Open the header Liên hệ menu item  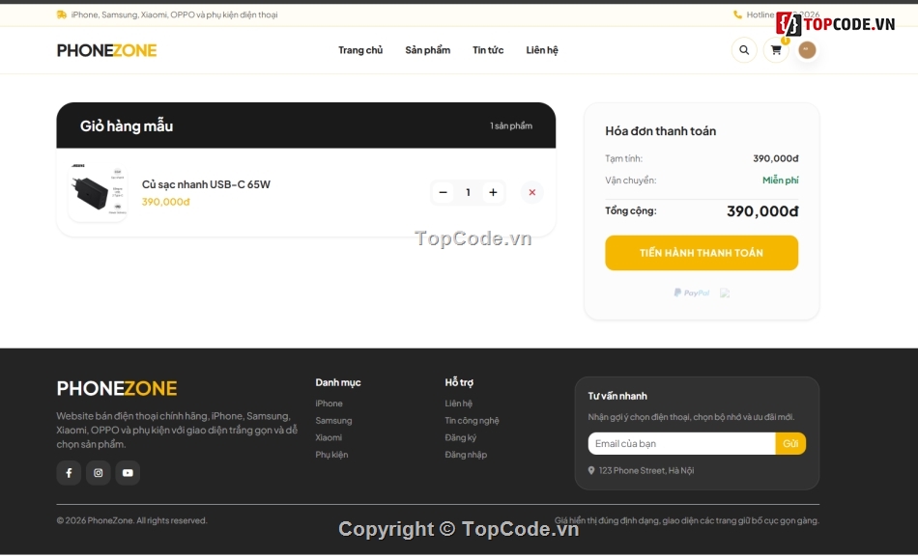pos(542,50)
